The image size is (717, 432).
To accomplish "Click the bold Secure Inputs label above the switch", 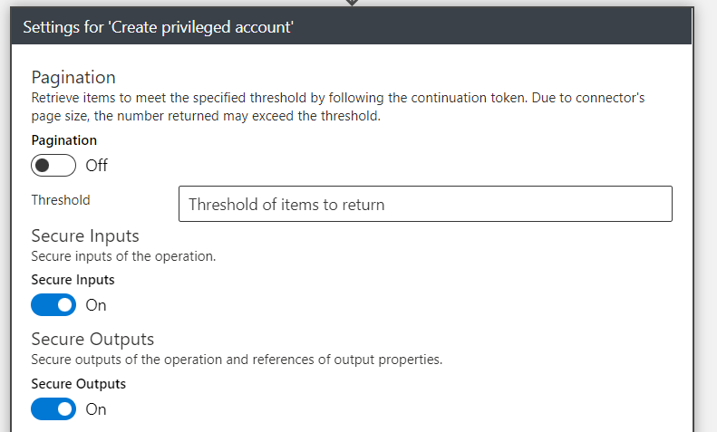I will pos(73,280).
